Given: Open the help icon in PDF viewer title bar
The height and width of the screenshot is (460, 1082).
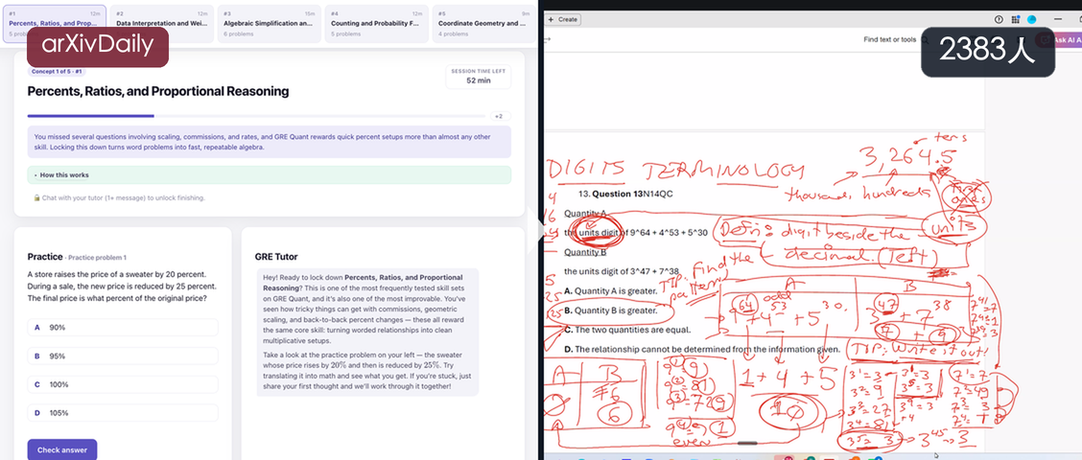Looking at the screenshot, I should 998,19.
